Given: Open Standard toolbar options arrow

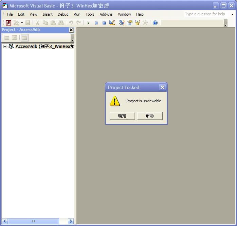Looking at the screenshot, I should (225, 23).
